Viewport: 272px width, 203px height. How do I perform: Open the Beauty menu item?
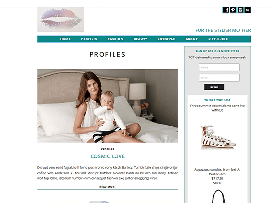point(140,39)
